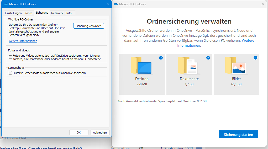Close the Ordnersicherung verwalten window

coord(263,4)
